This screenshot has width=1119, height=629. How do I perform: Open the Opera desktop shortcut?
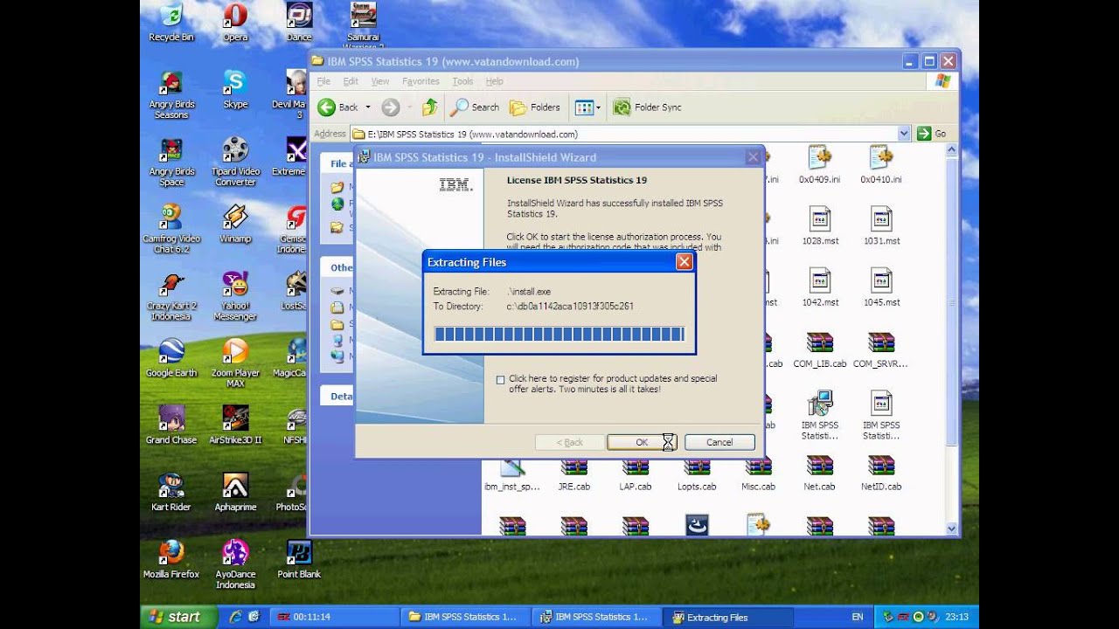(235, 22)
